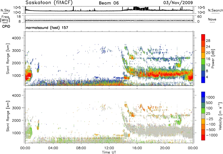Click the '28' Power colorbar tick label

tap(208, 41)
